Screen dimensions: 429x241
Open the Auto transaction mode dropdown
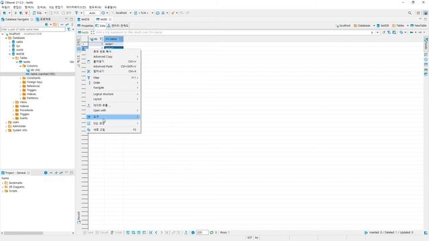pyautogui.click(x=93, y=13)
